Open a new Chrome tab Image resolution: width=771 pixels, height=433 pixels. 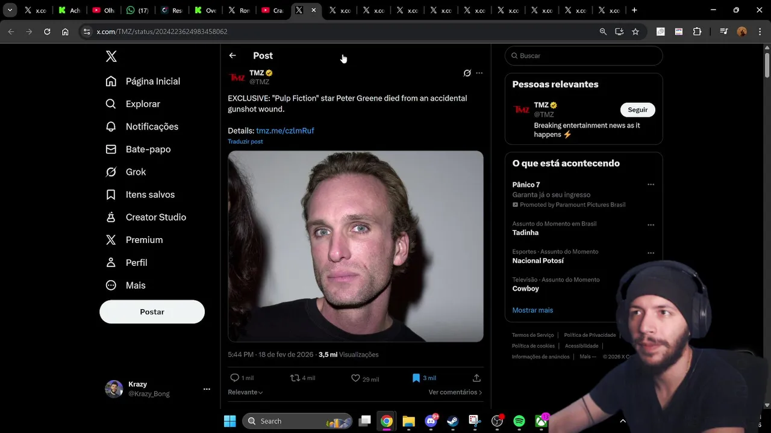(x=634, y=10)
